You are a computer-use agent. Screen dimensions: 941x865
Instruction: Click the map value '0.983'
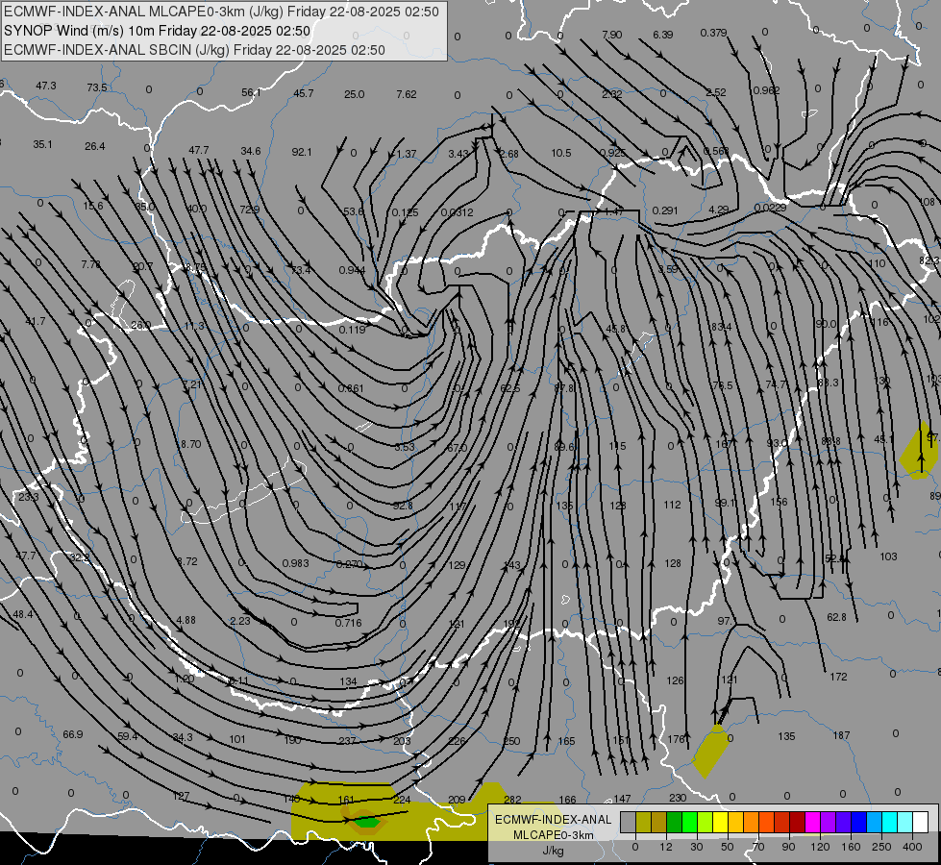295,563
